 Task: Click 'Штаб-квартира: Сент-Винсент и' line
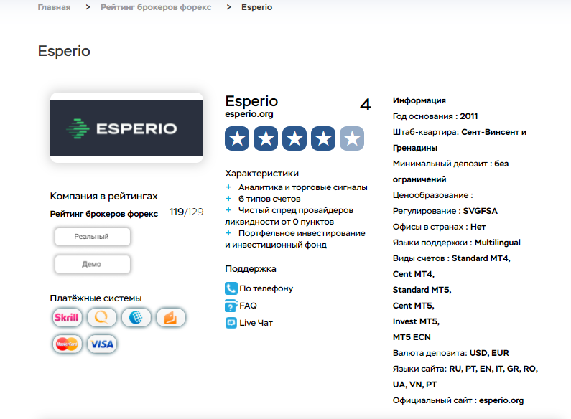(460, 132)
